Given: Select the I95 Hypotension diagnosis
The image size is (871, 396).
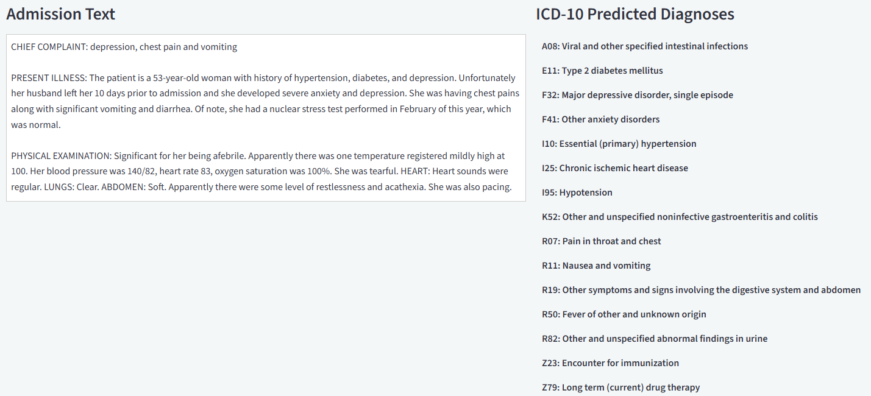Looking at the screenshot, I should point(577,193).
